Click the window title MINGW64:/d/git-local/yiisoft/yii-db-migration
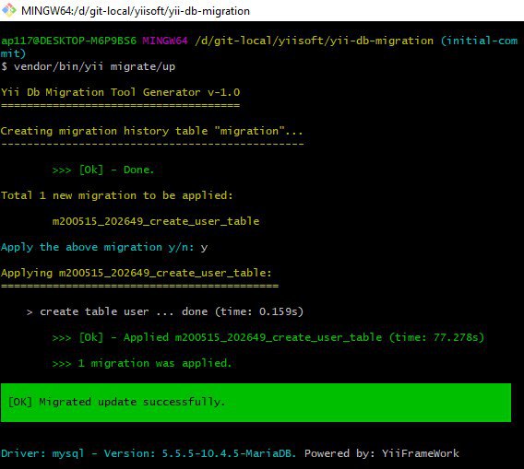This screenshot has height=469, width=524. tap(136, 11)
